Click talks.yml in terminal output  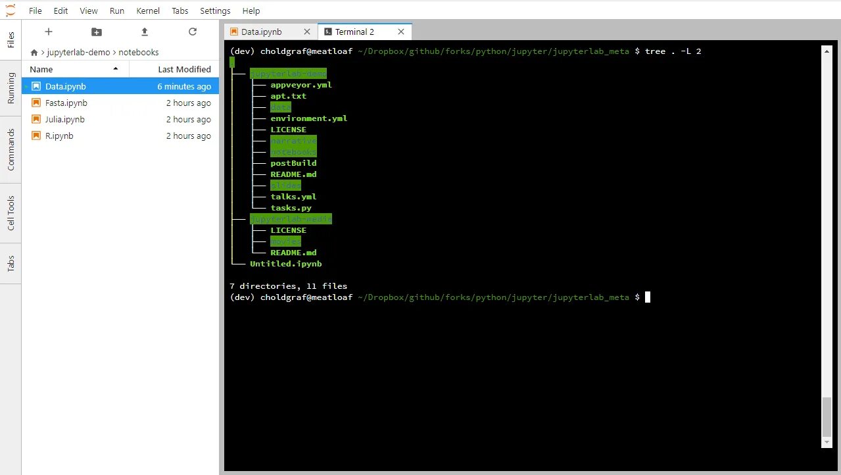click(x=293, y=197)
